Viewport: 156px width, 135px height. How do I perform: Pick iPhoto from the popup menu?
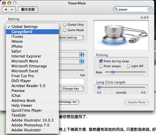(x=32, y=46)
